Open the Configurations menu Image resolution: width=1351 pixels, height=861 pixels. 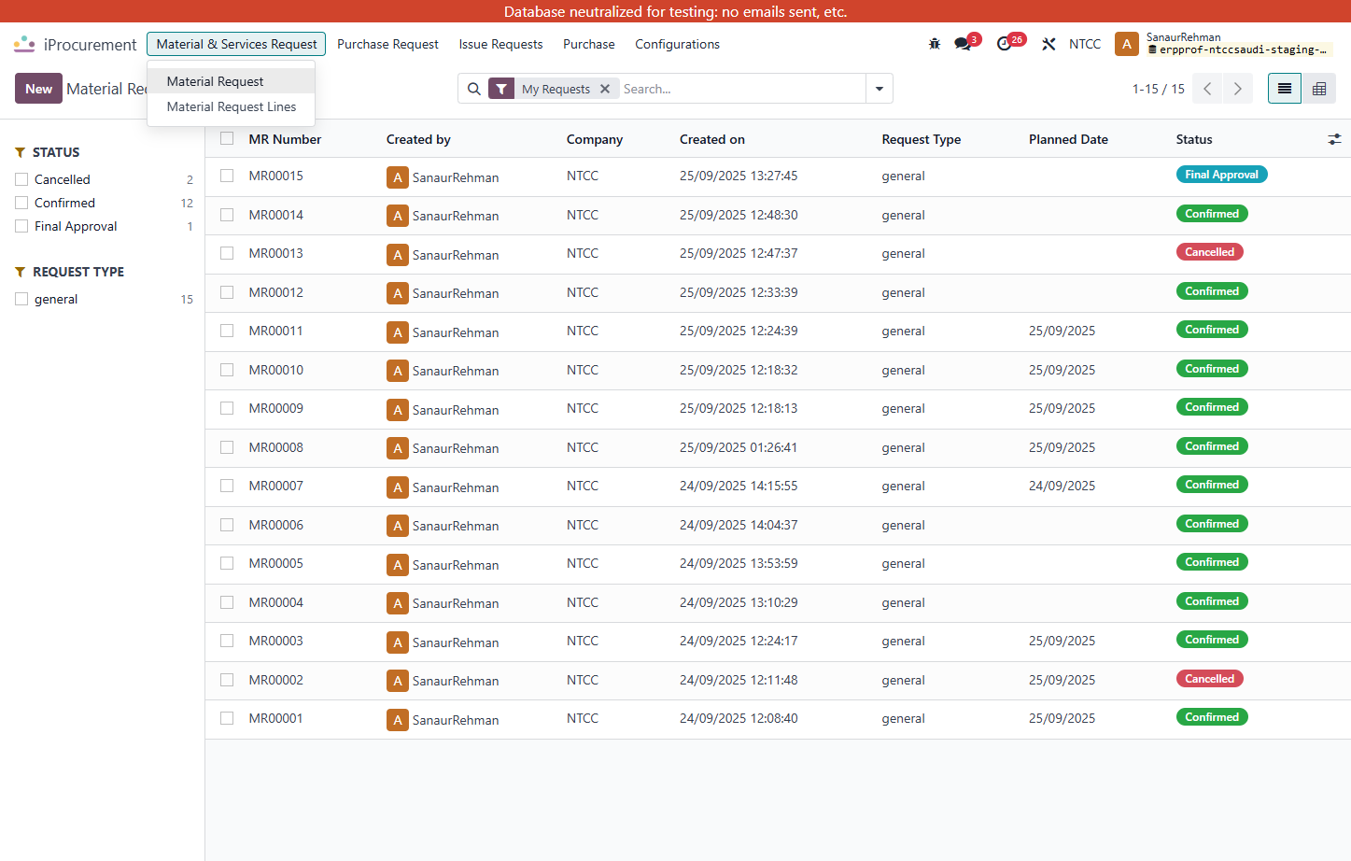click(x=677, y=44)
